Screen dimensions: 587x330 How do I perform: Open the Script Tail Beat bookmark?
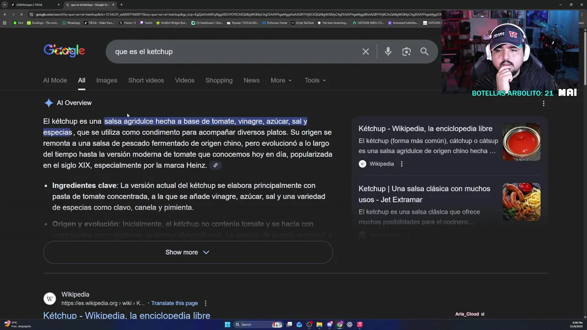pyautogui.click(x=303, y=22)
